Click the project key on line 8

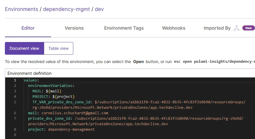36,129
